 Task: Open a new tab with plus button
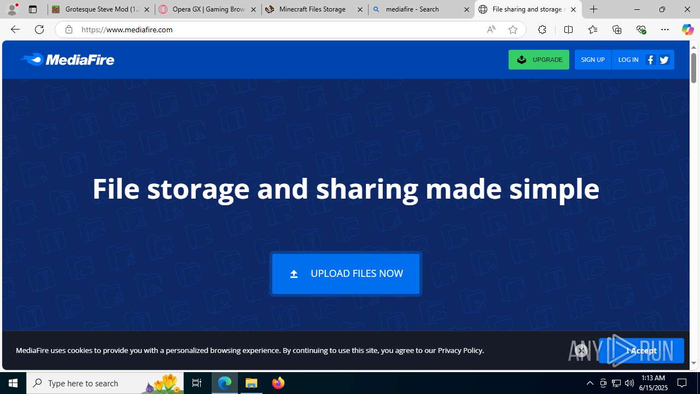[594, 9]
